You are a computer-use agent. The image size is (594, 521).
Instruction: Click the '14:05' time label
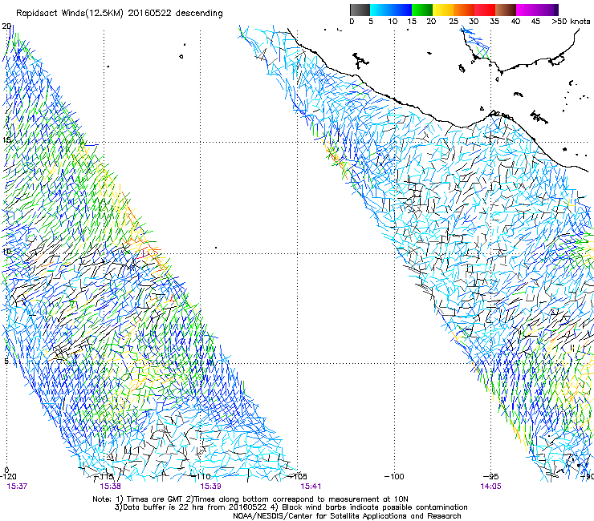point(491,487)
